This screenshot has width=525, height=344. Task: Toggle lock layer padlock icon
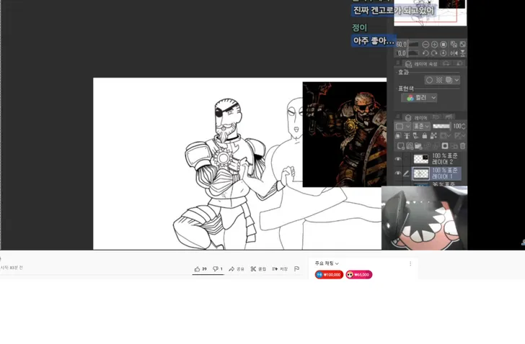(x=425, y=135)
